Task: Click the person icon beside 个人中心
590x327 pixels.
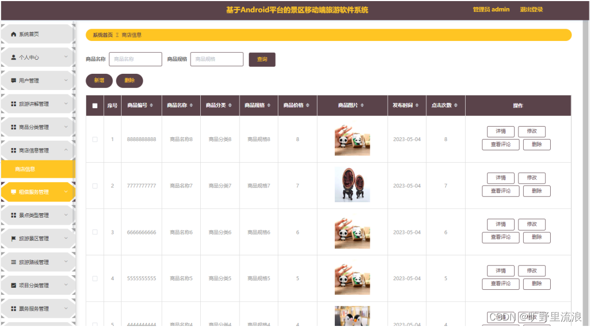Action: pyautogui.click(x=13, y=57)
